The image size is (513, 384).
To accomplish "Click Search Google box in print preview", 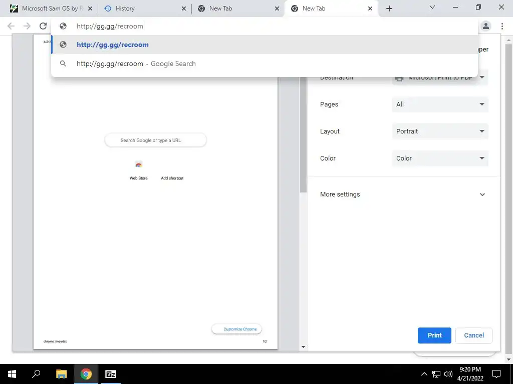I will [155, 140].
